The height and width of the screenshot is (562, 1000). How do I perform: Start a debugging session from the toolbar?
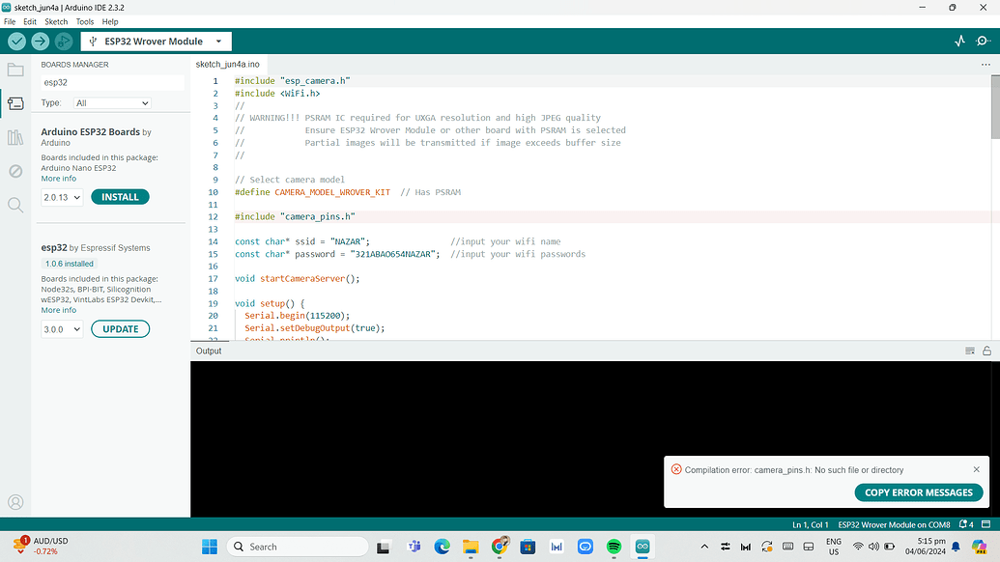[x=63, y=42]
